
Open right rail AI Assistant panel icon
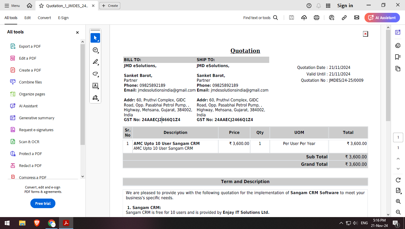(x=398, y=33)
